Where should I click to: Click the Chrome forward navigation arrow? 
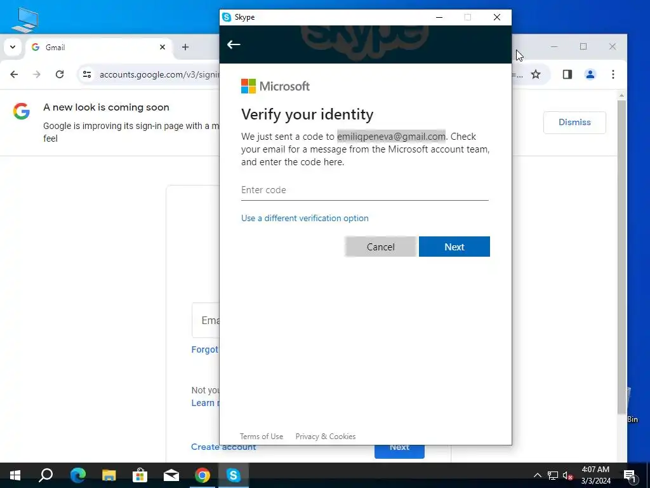(37, 74)
